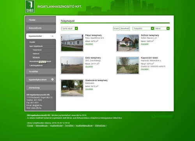195x141 pixels.
Task: Open the 'Több nézet' view dropdown
Action: click(69, 29)
